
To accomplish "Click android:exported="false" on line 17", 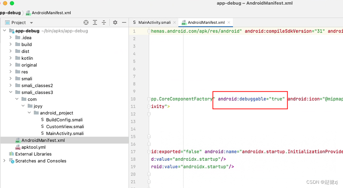I will 176,152.
